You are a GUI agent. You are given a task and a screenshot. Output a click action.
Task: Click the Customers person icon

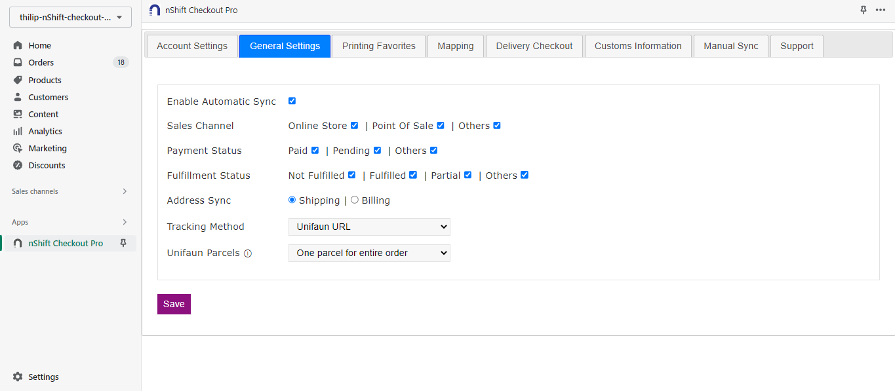coord(18,97)
